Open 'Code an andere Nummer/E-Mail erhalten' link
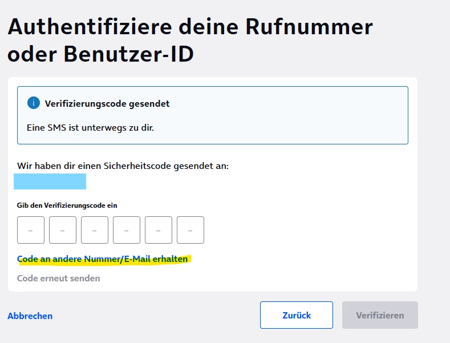Viewport: 450px width, 343px height. [103, 259]
